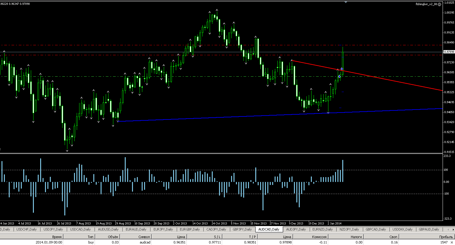The image size is (455, 245).
Task: Click the fishingbot_v2_08 expert advisor smiley icon
Action: 440,5
